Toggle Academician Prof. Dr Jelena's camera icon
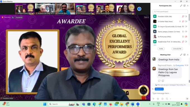Viewport: 190px width, 107px height. point(186,42)
